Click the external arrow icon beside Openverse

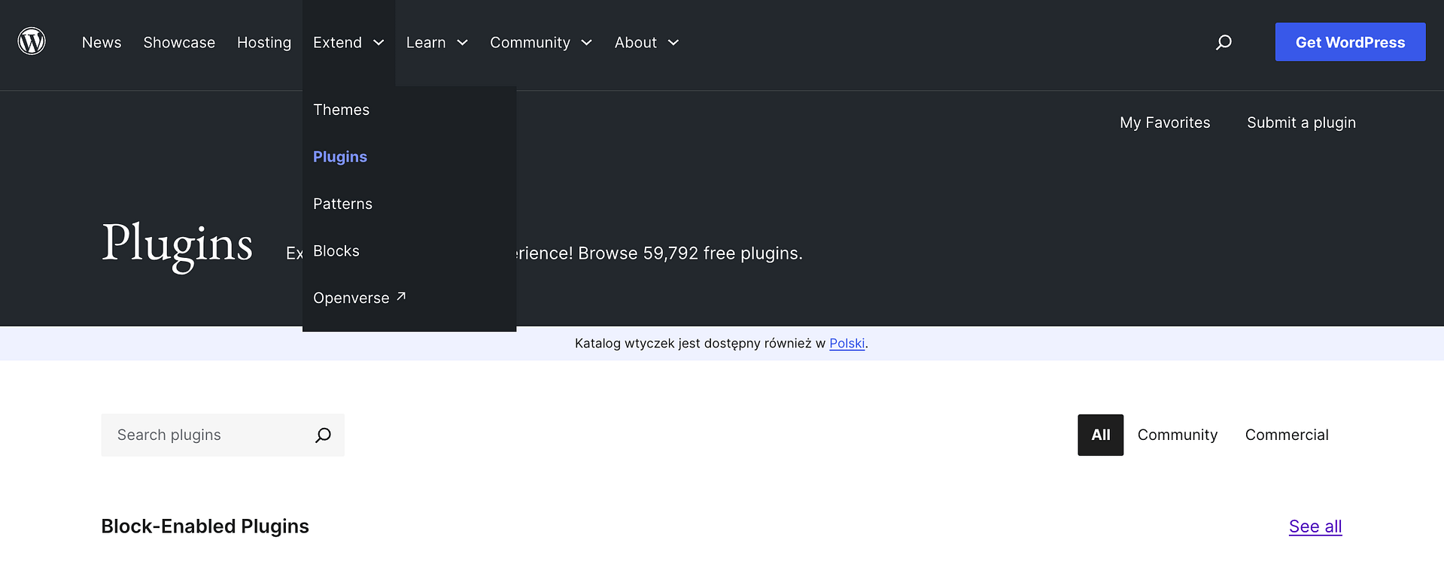coord(401,297)
